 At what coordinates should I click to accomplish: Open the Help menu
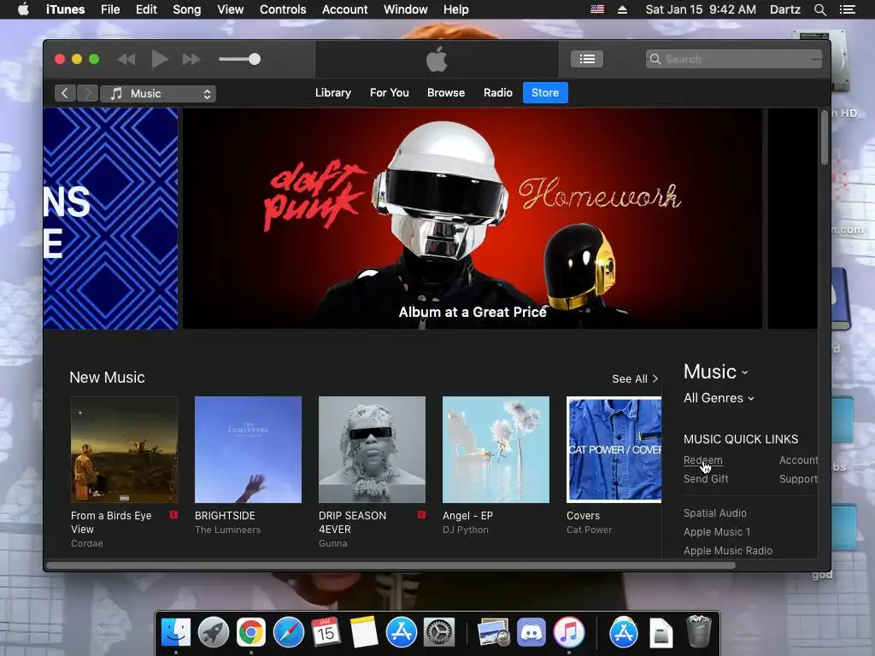[x=455, y=9]
